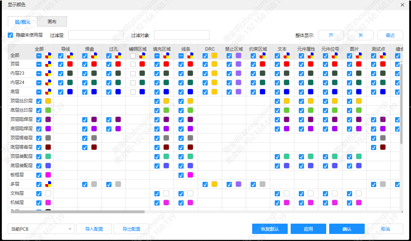411x241 pixels.
Task: Uncheck 机械层 文本 checkbox
Action: (x=277, y=203)
